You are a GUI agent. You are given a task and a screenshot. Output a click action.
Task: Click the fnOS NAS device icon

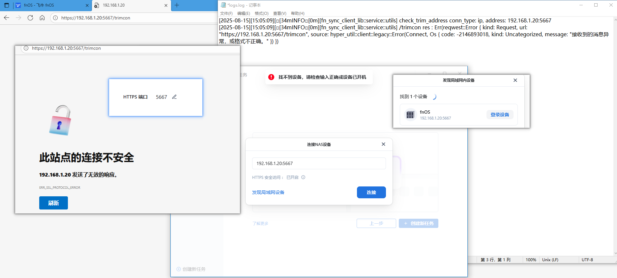point(410,115)
